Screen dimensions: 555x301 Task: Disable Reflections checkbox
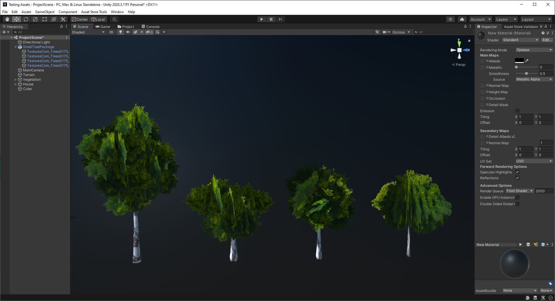point(517,178)
